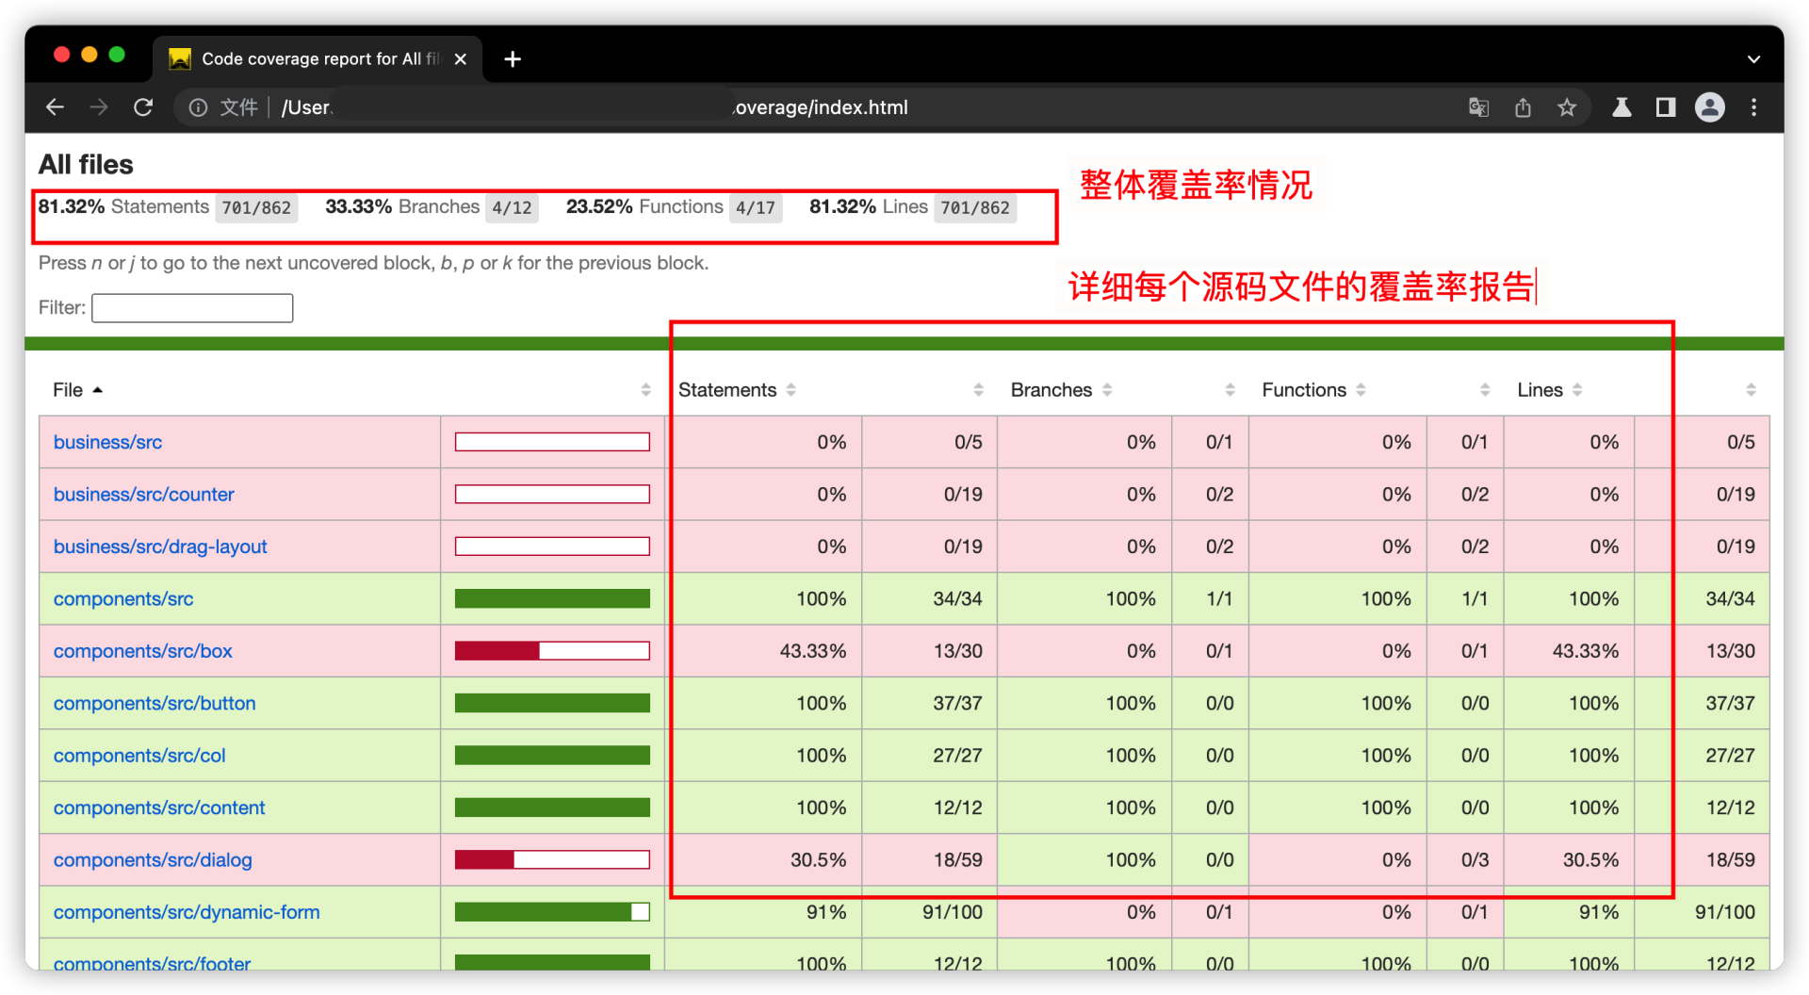Sort by Statements column header

tap(727, 390)
